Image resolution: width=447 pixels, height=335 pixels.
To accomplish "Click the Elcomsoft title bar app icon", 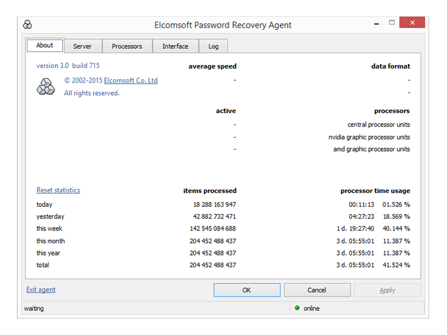I will click(x=27, y=24).
